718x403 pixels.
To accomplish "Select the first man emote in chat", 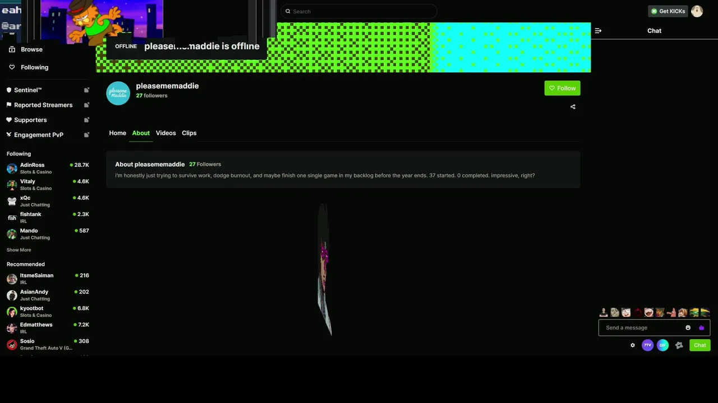I will [x=604, y=312].
